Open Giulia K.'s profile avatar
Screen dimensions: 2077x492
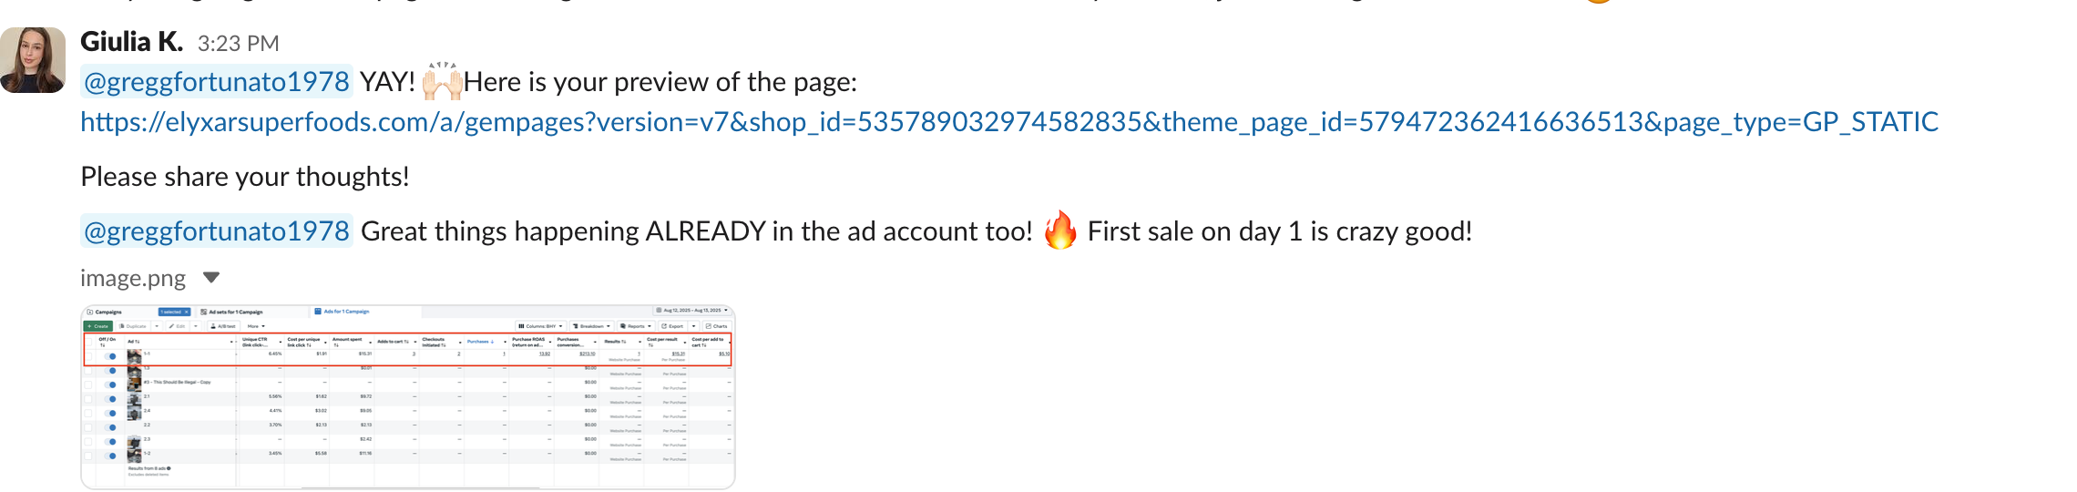[33, 60]
